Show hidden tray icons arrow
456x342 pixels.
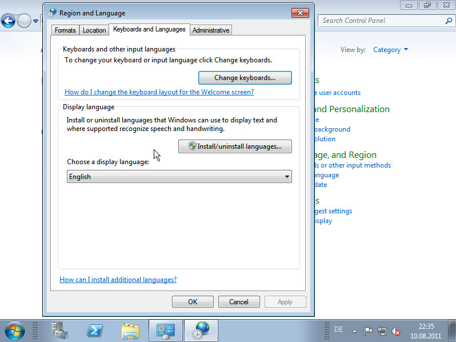[x=354, y=331]
